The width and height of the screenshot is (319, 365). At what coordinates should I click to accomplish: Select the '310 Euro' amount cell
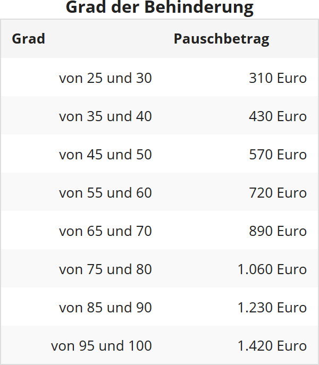click(278, 78)
